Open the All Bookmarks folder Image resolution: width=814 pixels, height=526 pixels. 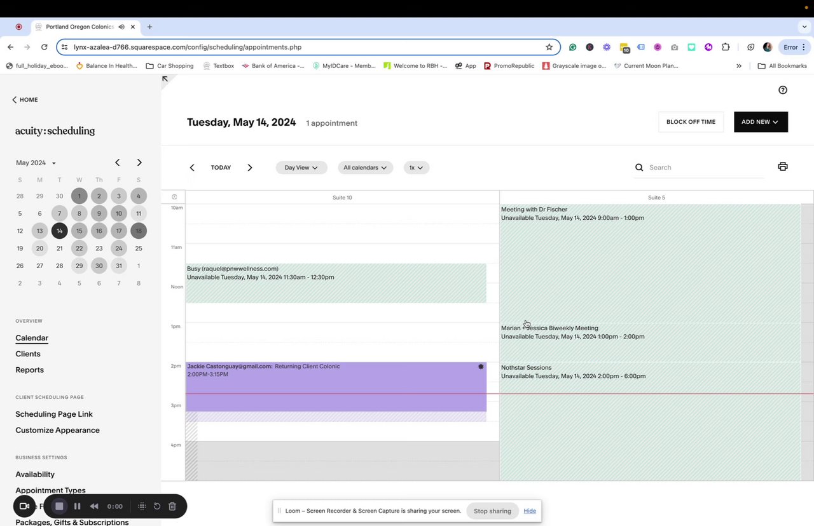(782, 65)
